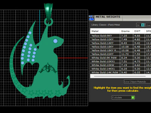Click the User button
Screen dimensions: 151x113
[x=148, y=25]
